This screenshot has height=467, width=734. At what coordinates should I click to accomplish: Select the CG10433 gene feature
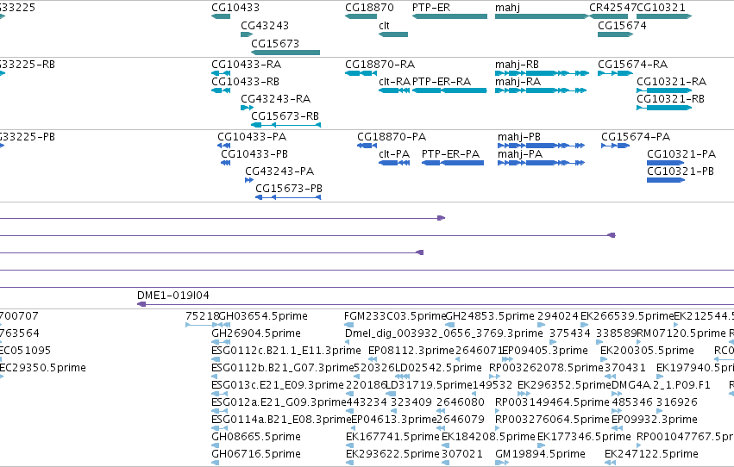(x=221, y=16)
